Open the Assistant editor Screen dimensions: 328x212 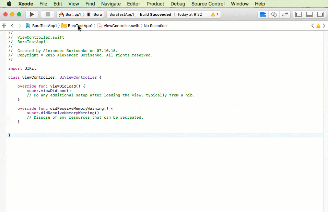(x=274, y=14)
